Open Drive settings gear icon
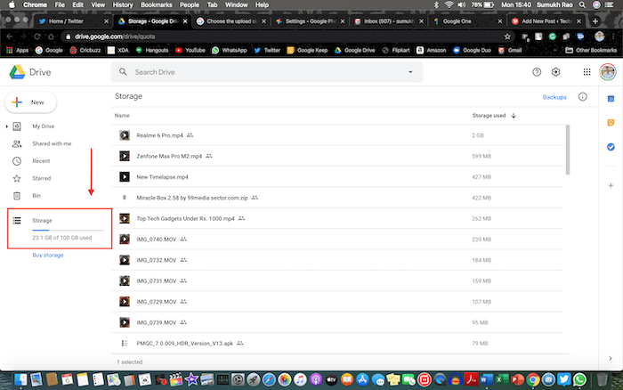Image resolution: width=623 pixels, height=390 pixels. coord(556,72)
